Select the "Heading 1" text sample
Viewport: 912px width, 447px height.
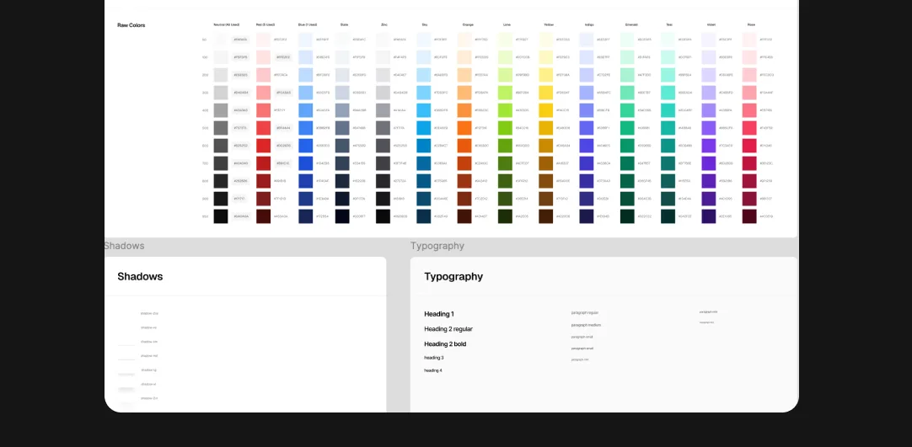439,314
